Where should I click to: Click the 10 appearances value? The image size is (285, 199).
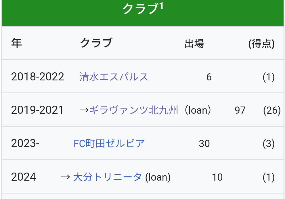point(217,177)
